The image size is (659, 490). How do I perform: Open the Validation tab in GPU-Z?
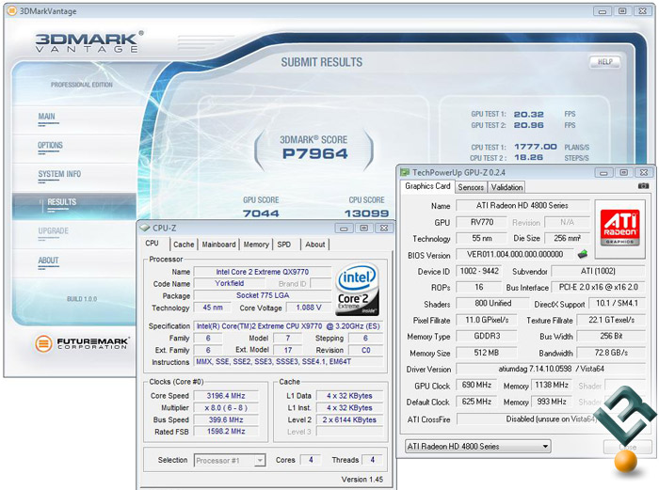coord(506,187)
